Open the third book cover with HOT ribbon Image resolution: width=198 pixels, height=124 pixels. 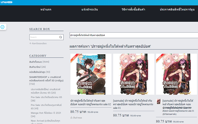click(177, 74)
